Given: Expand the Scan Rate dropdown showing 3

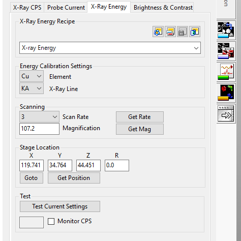Looking at the screenshot, I should click(39, 117).
